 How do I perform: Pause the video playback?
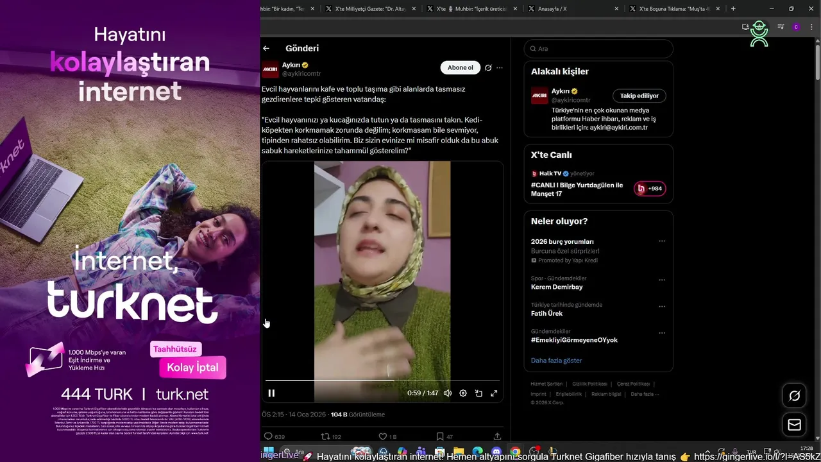[271, 393]
